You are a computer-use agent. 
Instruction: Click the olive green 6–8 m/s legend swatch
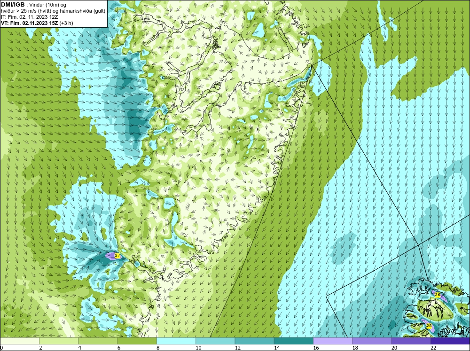137,341
